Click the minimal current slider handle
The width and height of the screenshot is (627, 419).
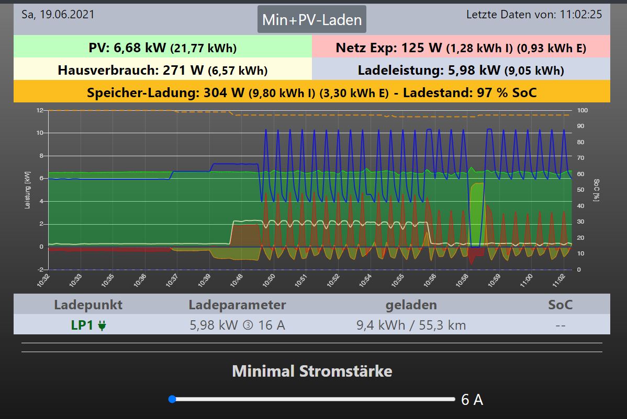tap(172, 399)
